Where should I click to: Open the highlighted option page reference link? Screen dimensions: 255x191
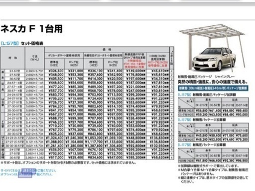(25, 175)
